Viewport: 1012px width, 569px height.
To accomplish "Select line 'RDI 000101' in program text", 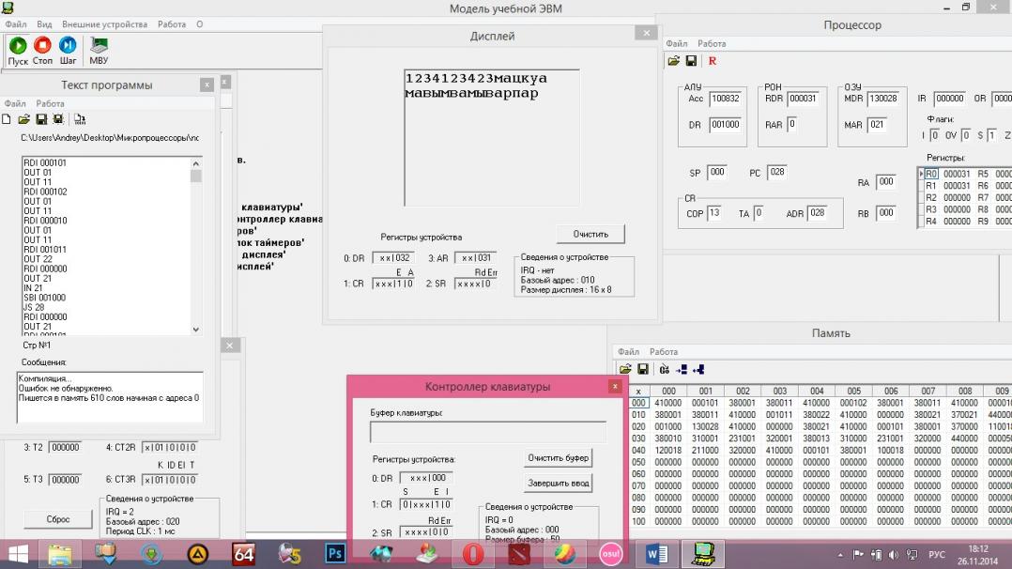I will point(45,162).
